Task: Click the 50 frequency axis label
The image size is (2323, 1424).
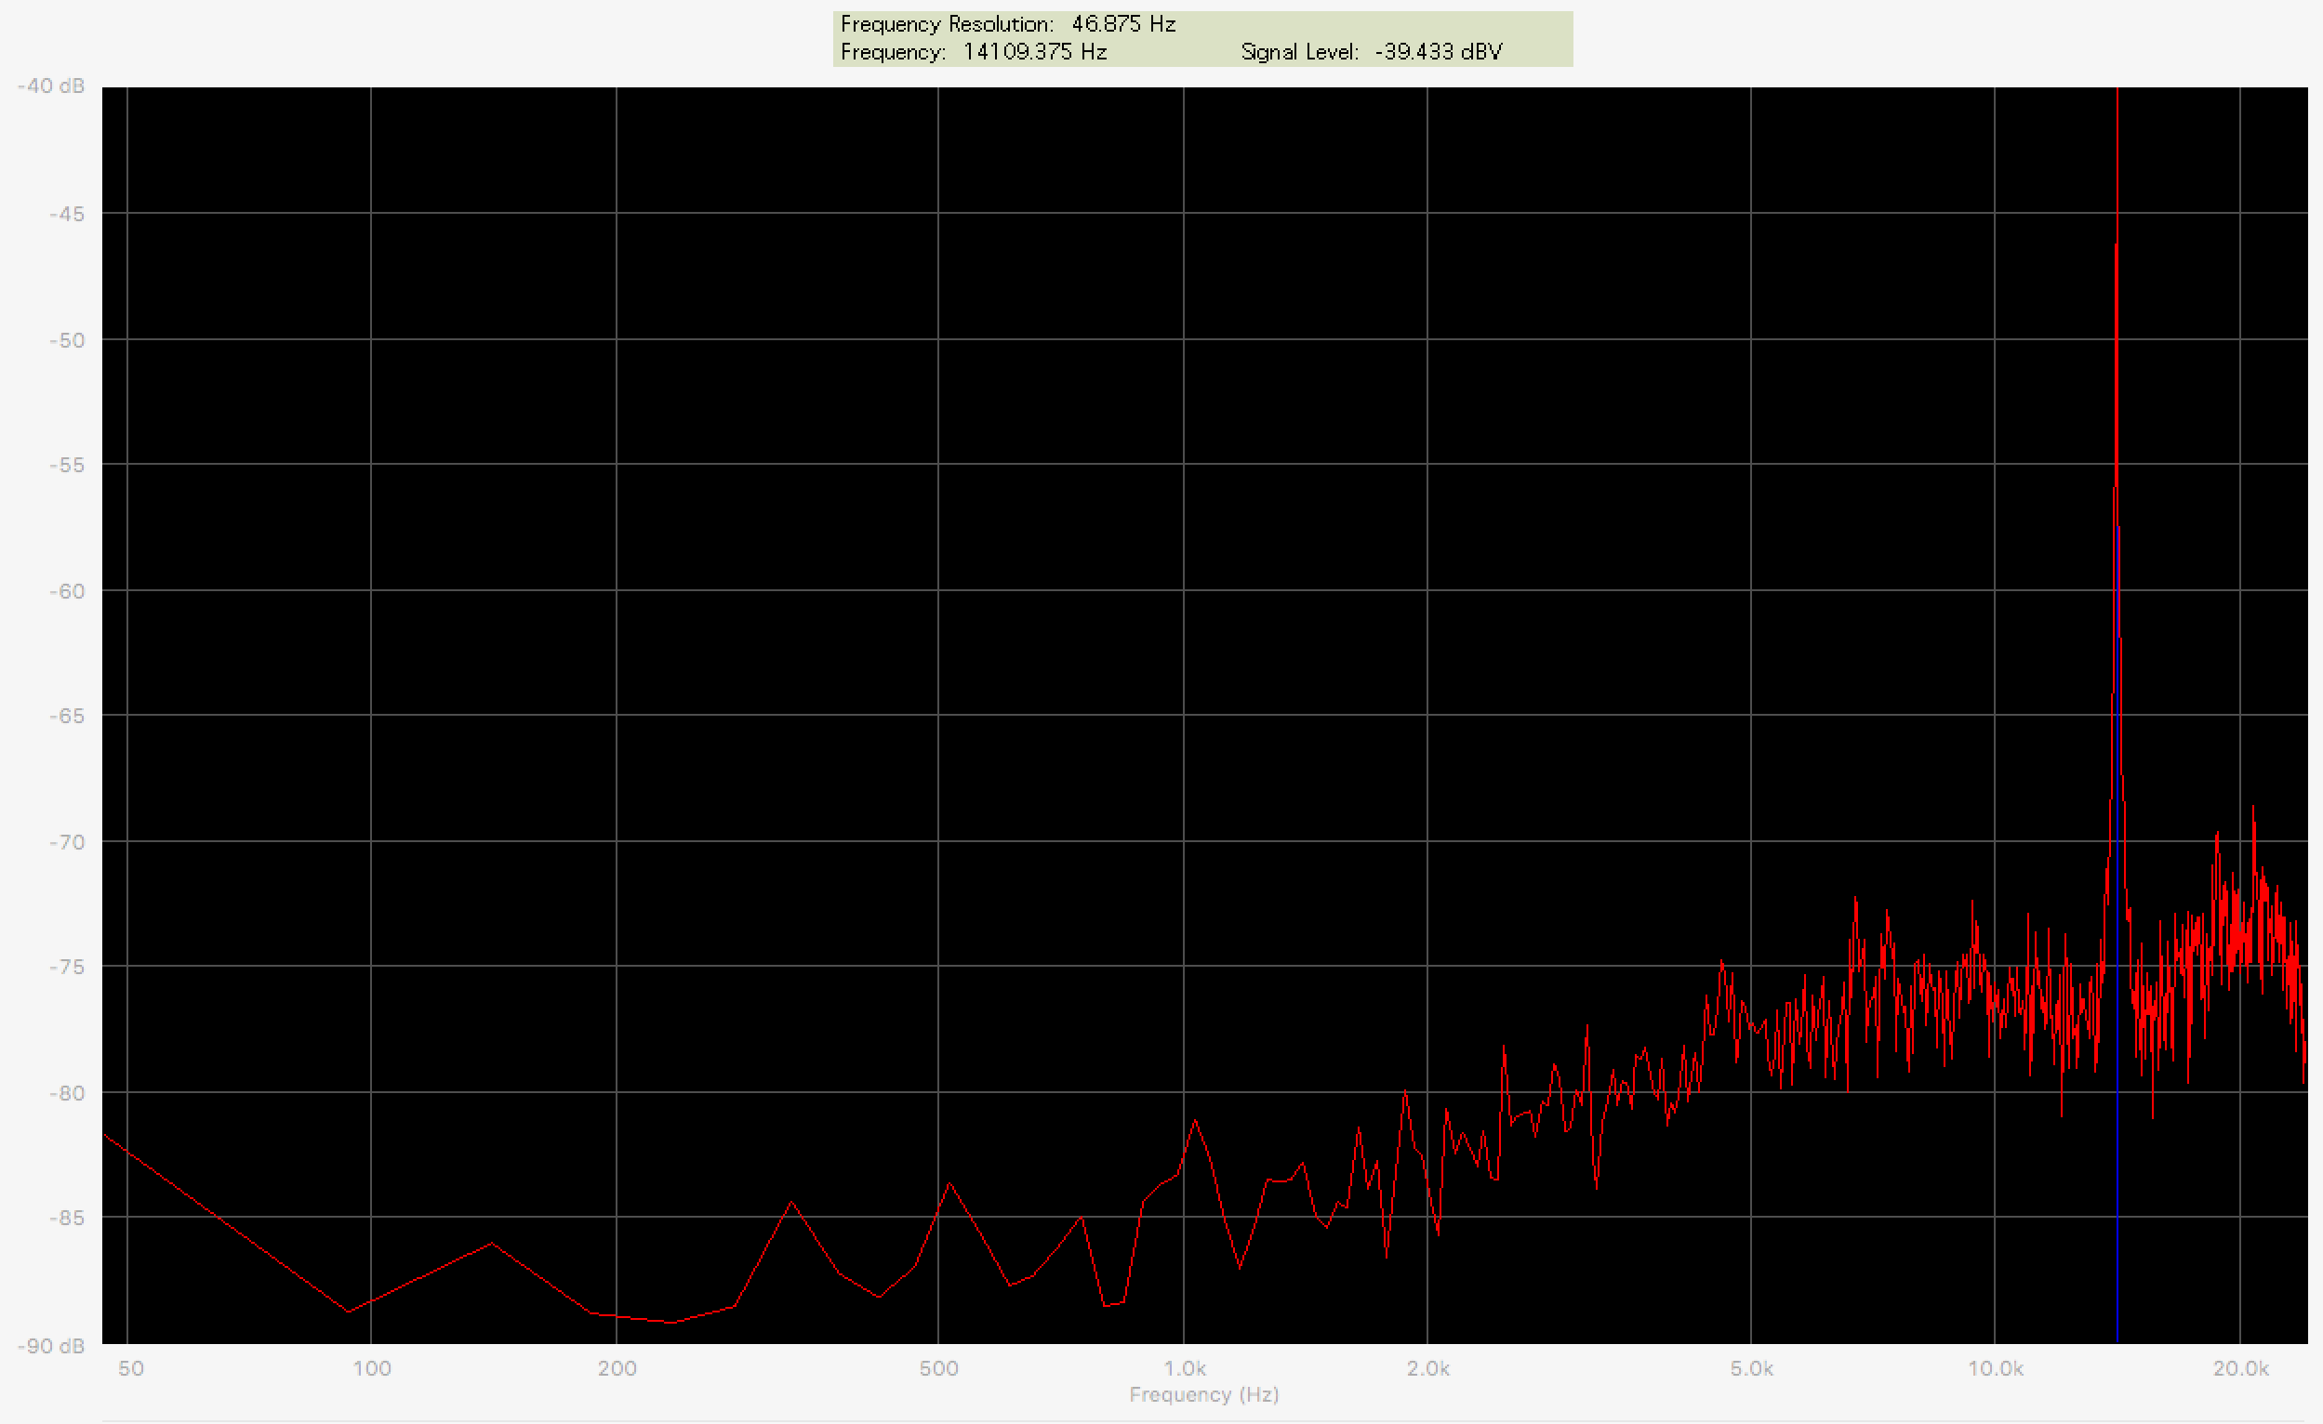Action: click(x=131, y=1368)
